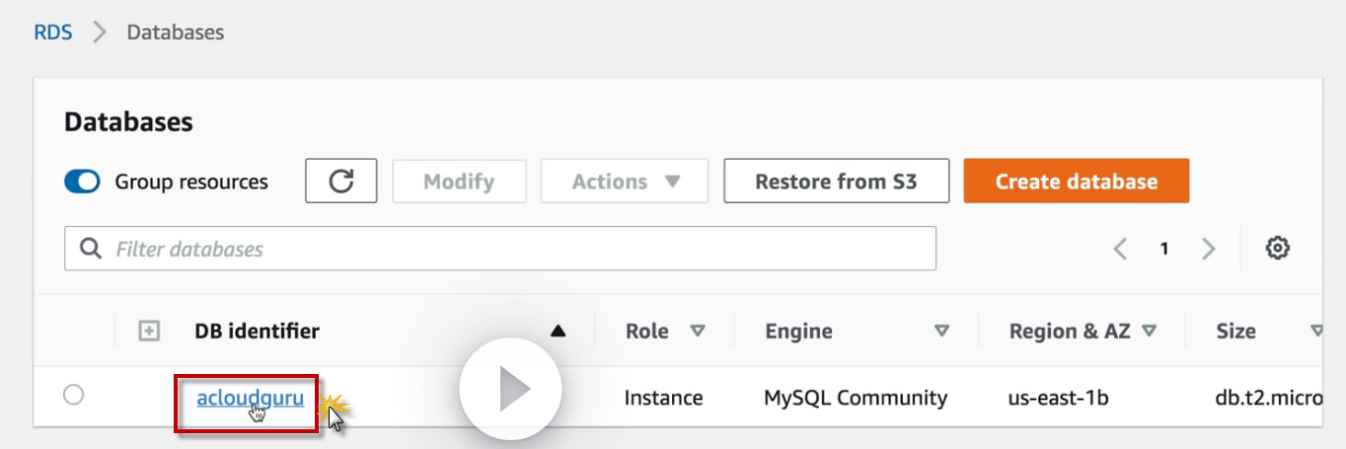
Task: Sort ascending by DB identifier arrow
Action: click(x=559, y=332)
